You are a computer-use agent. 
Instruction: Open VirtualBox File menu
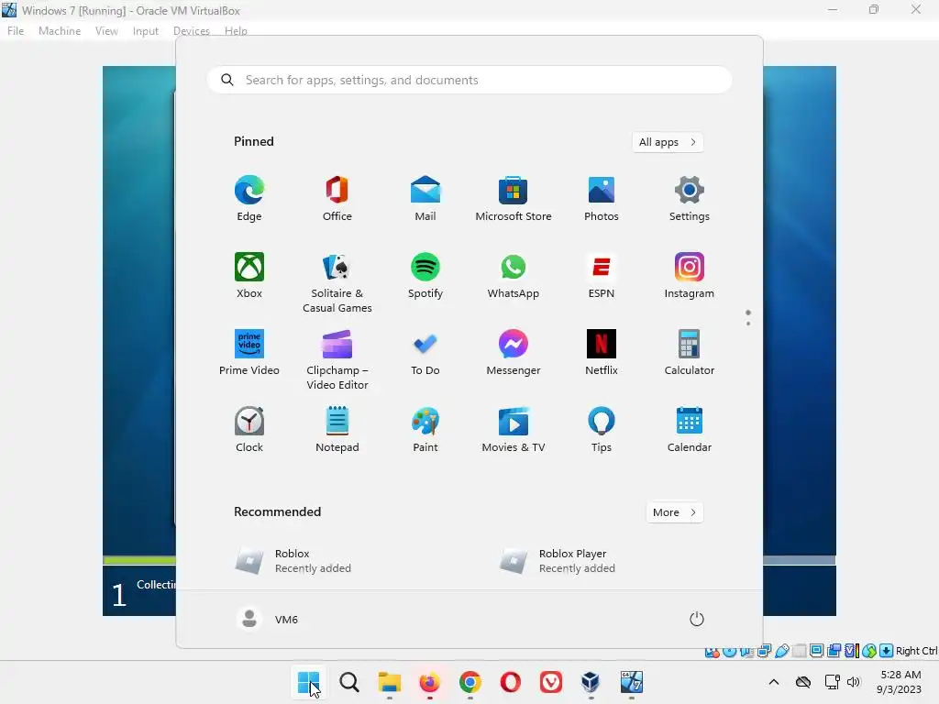pyautogui.click(x=16, y=31)
